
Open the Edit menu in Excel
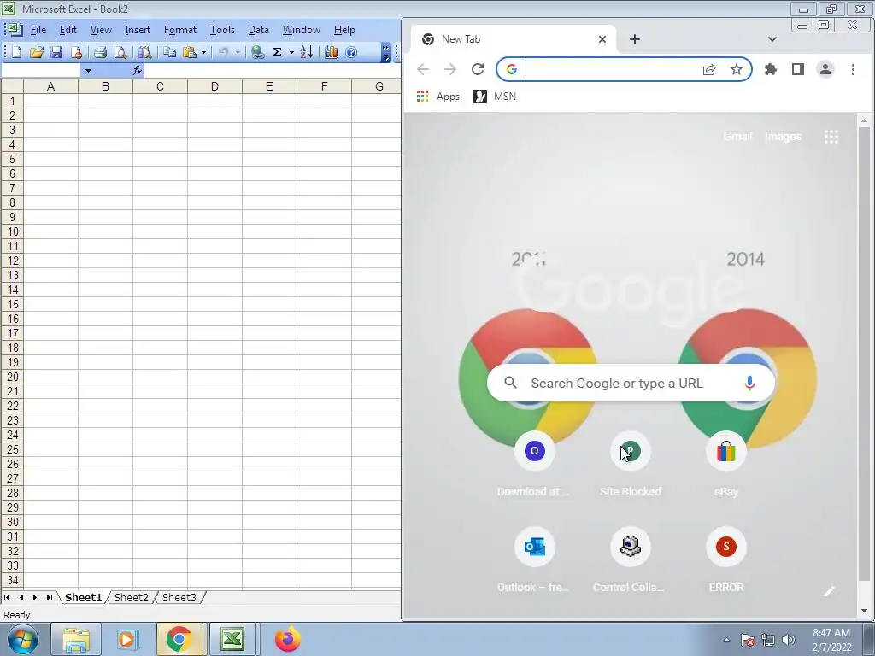pyautogui.click(x=68, y=30)
